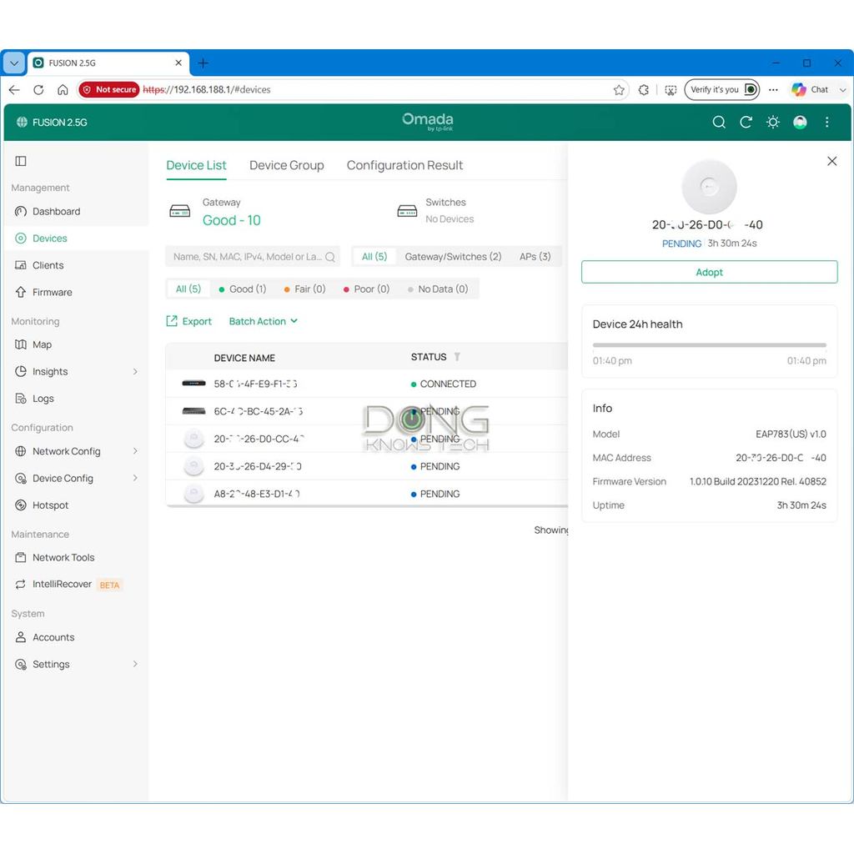
Task: Click the CONNECTED status of first device
Action: click(444, 384)
